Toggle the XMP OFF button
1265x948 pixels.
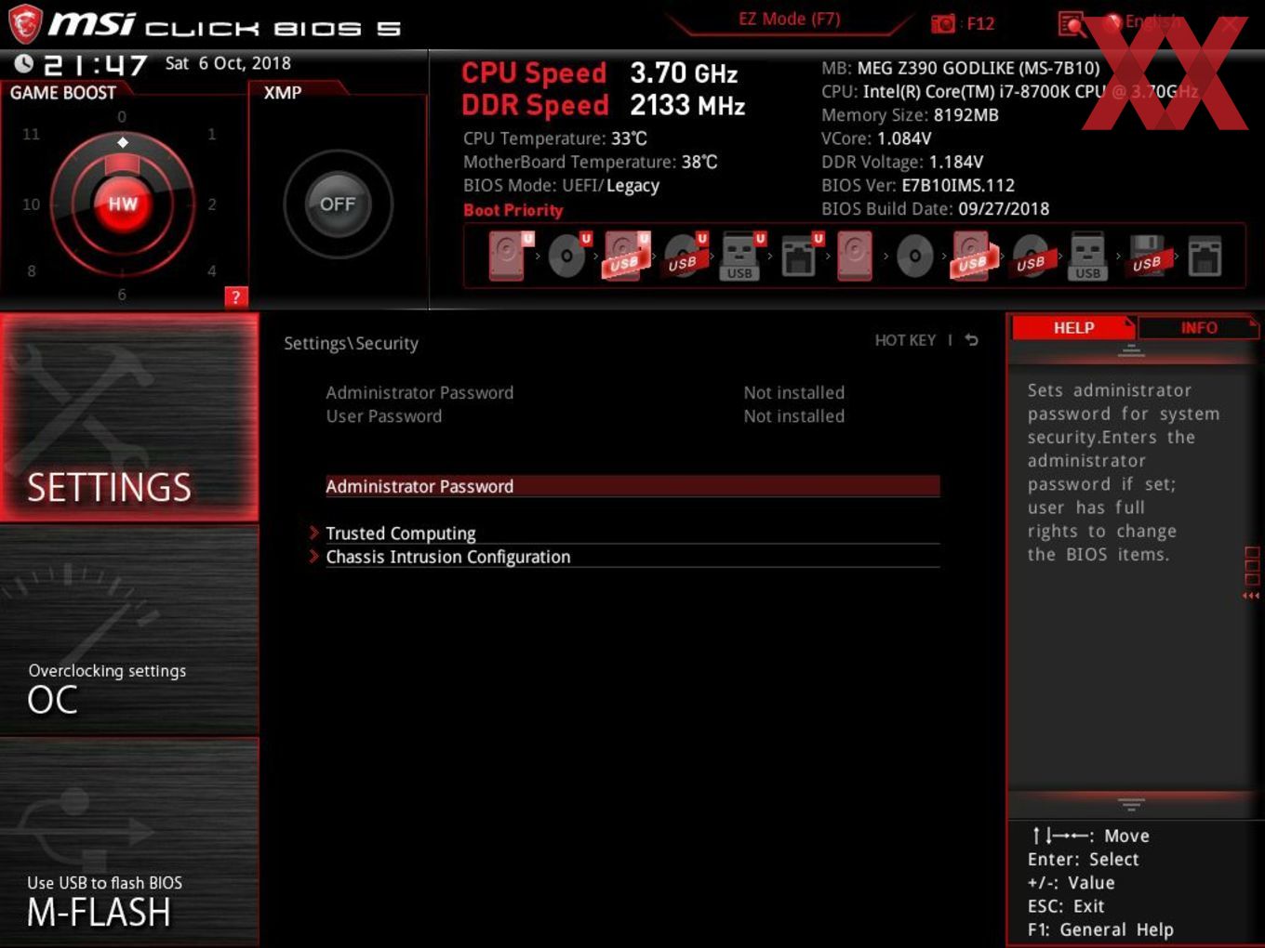click(x=338, y=204)
